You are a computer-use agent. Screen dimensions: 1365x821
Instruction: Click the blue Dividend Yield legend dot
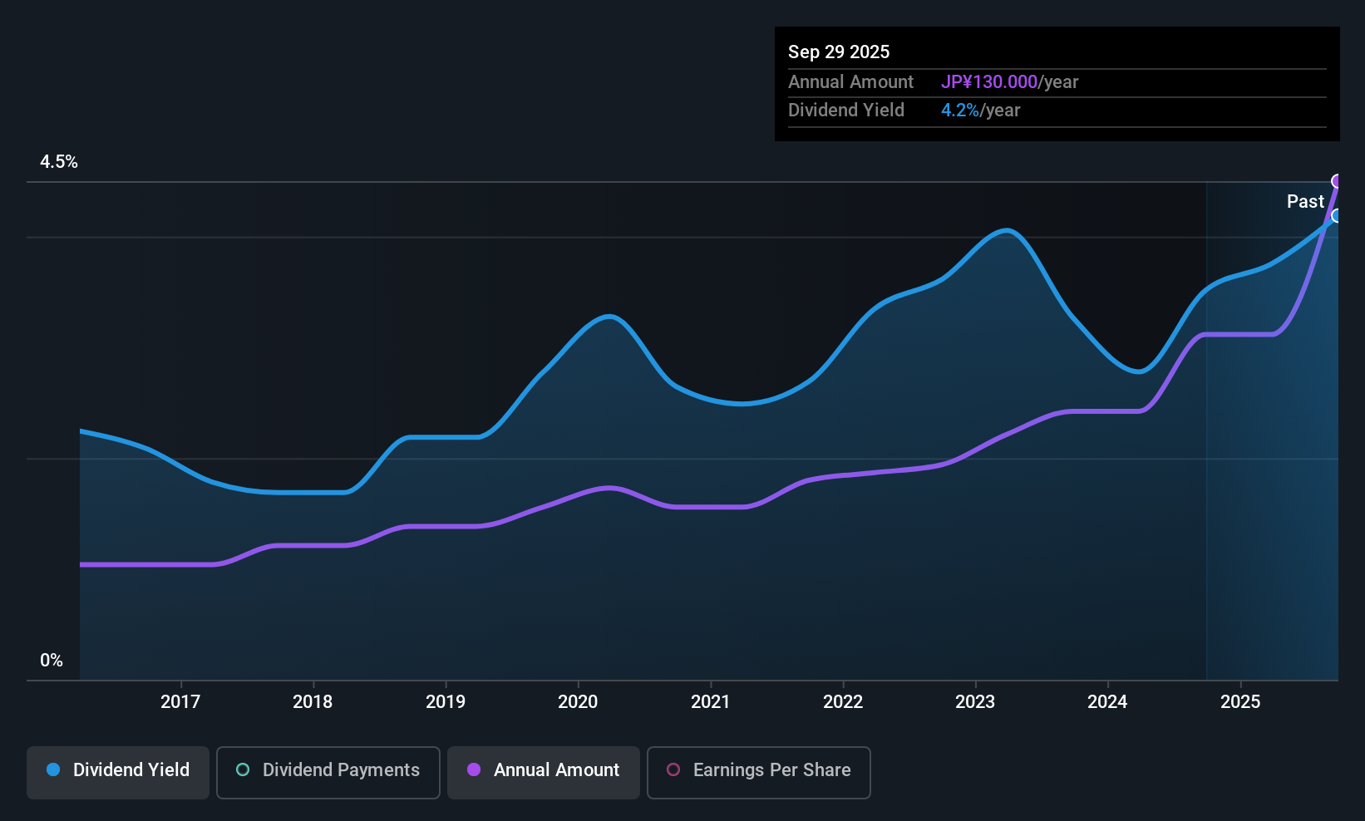pyautogui.click(x=52, y=770)
